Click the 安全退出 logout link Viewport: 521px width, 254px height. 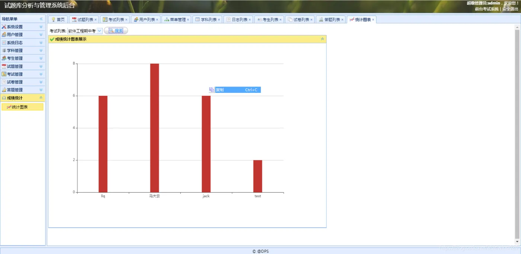(x=510, y=9)
